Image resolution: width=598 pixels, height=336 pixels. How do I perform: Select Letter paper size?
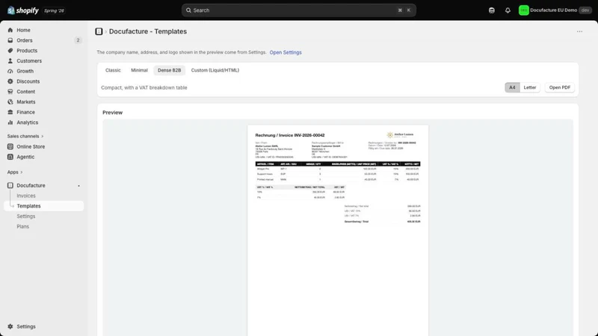(530, 87)
